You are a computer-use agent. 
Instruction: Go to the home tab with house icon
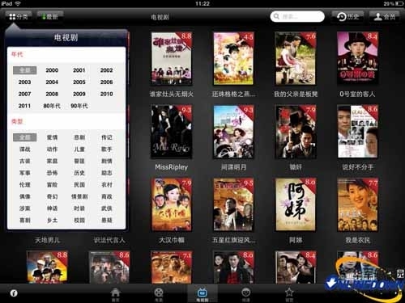[115, 294]
